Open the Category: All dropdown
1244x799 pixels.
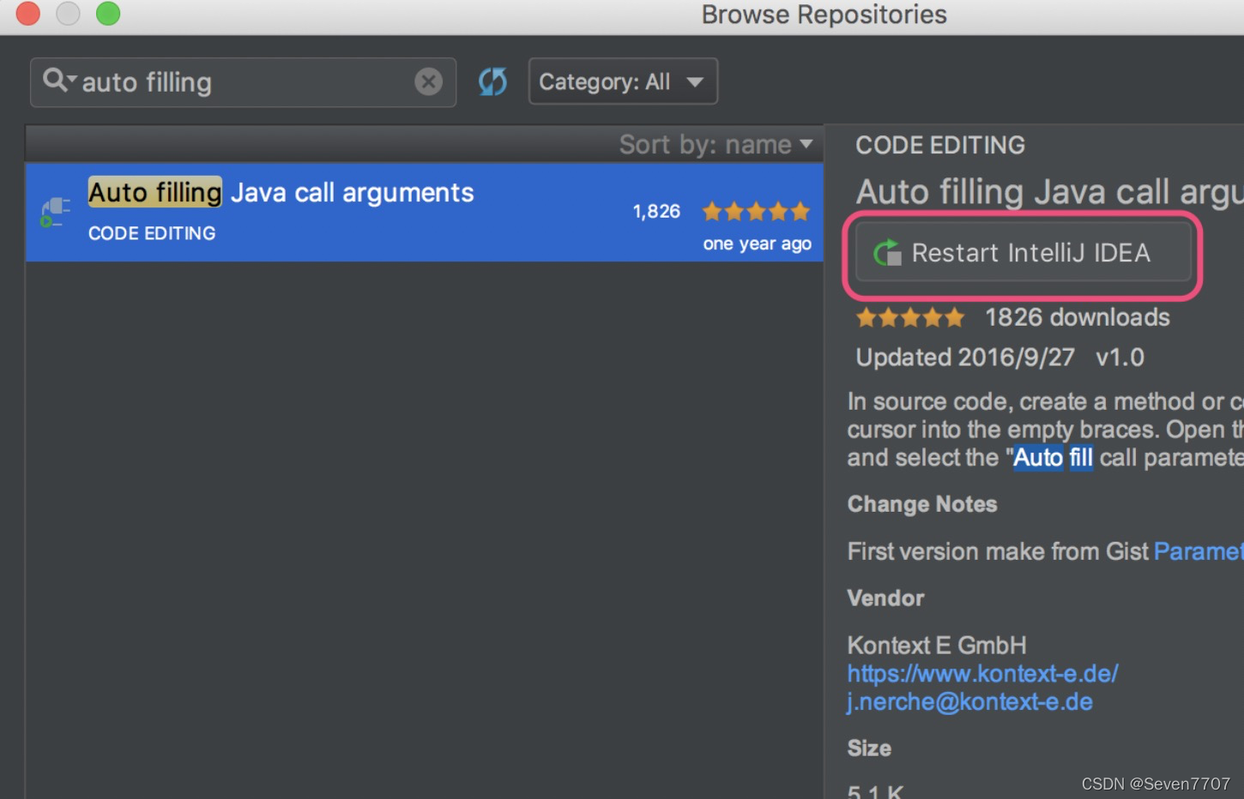pos(623,81)
